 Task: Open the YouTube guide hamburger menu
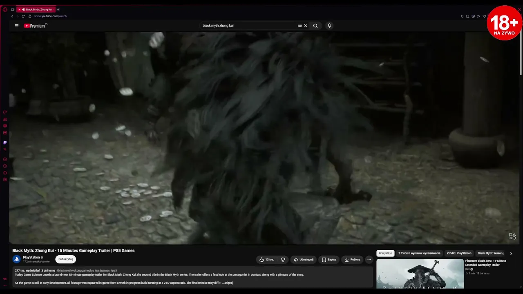coord(16,26)
